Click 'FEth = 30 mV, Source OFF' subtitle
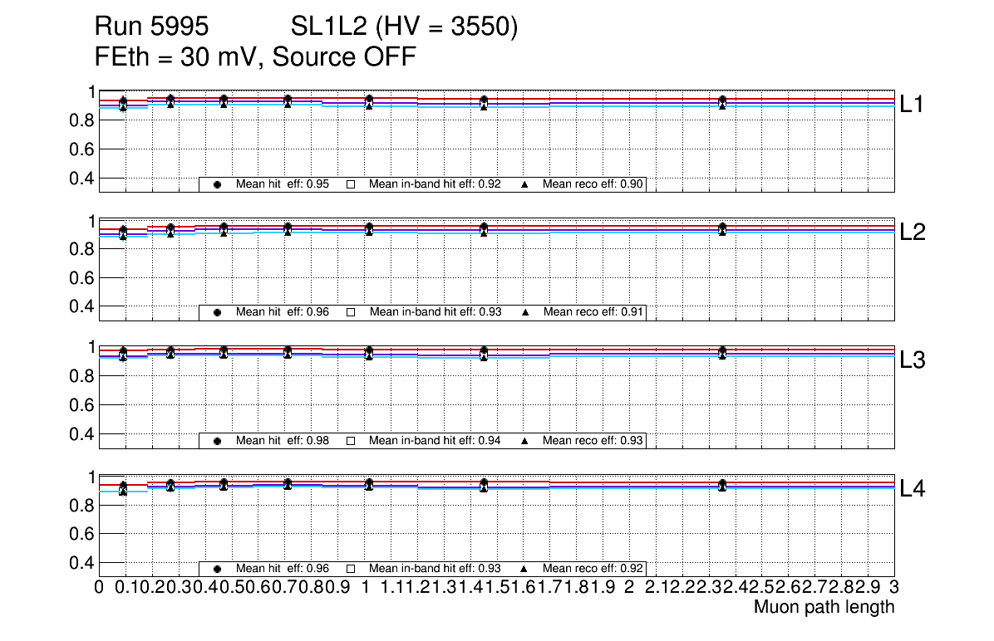The height and width of the screenshot is (641, 994). tap(255, 57)
